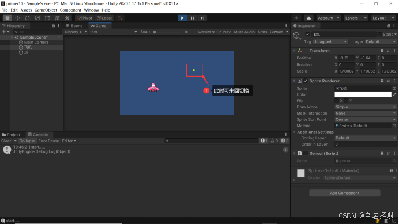
Task: Open the Sorting Layer dropdown
Action: pos(366,138)
